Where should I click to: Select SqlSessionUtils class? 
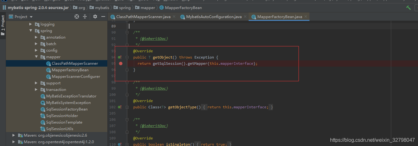coord(60,129)
